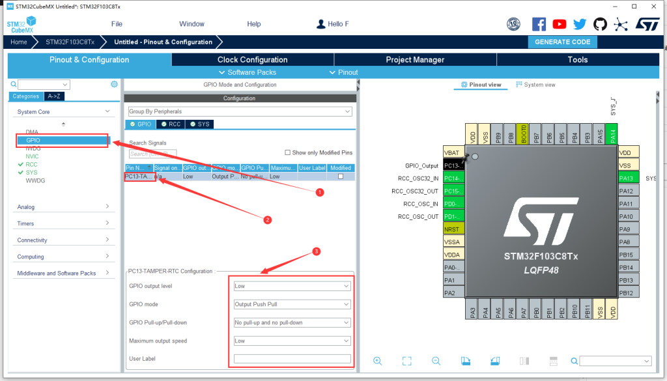
Task: Open the File menu
Action: (x=117, y=24)
